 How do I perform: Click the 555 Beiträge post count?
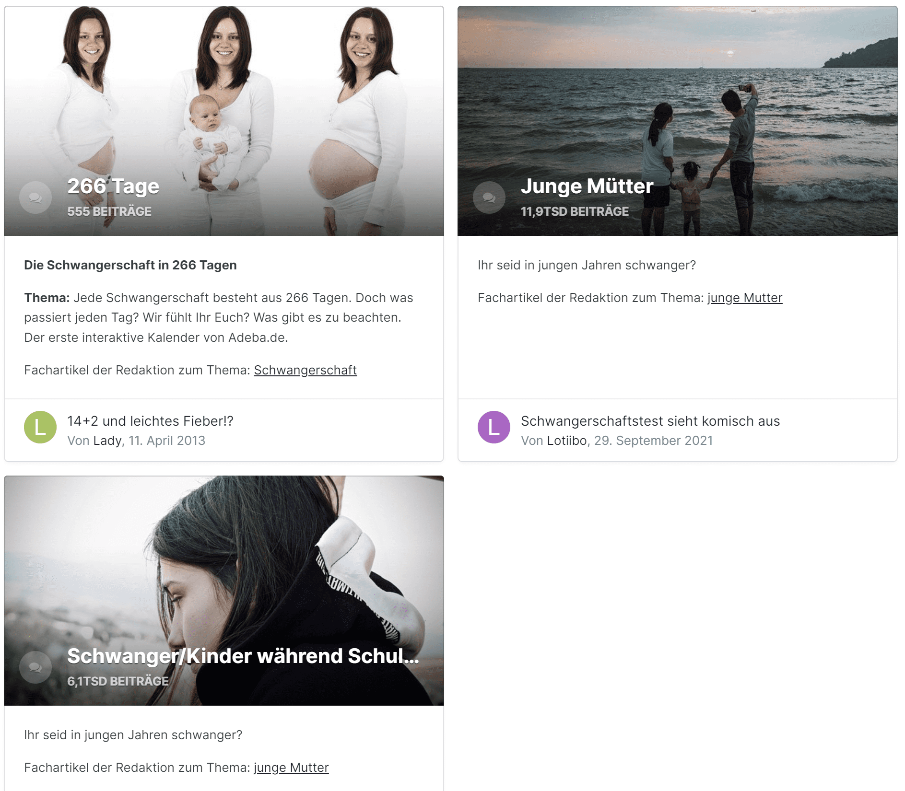click(x=109, y=211)
